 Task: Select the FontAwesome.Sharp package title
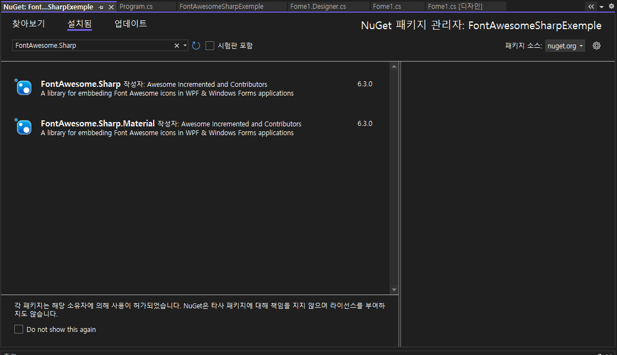(80, 84)
